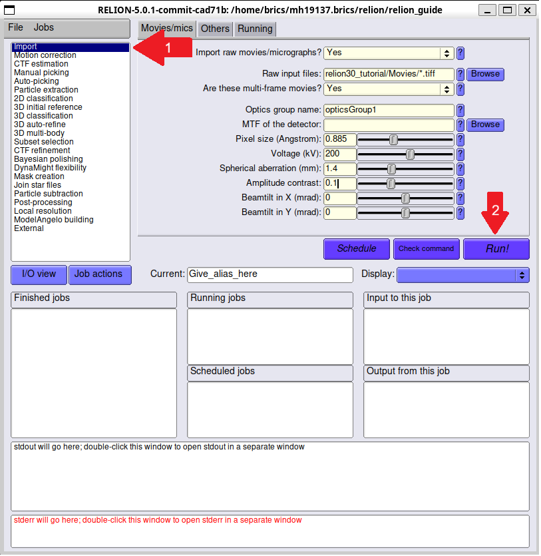Click the Current job alias field
Screen dimensions: 541x556
pyautogui.click(x=270, y=275)
